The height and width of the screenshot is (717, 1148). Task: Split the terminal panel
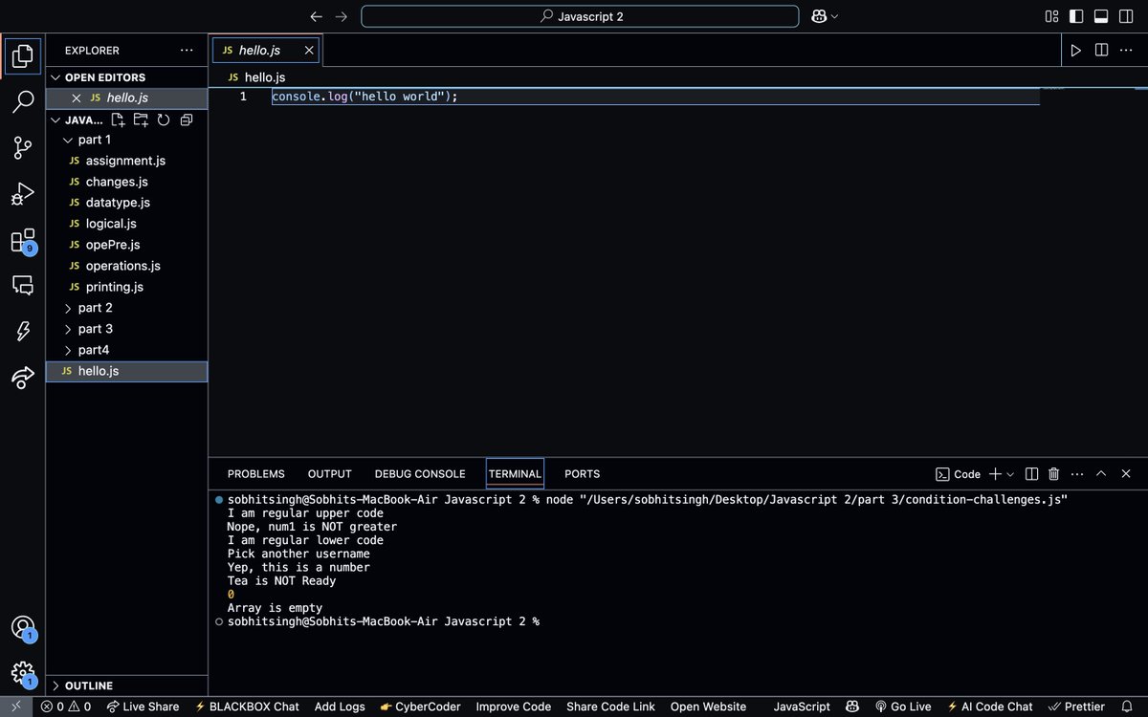(x=1031, y=473)
